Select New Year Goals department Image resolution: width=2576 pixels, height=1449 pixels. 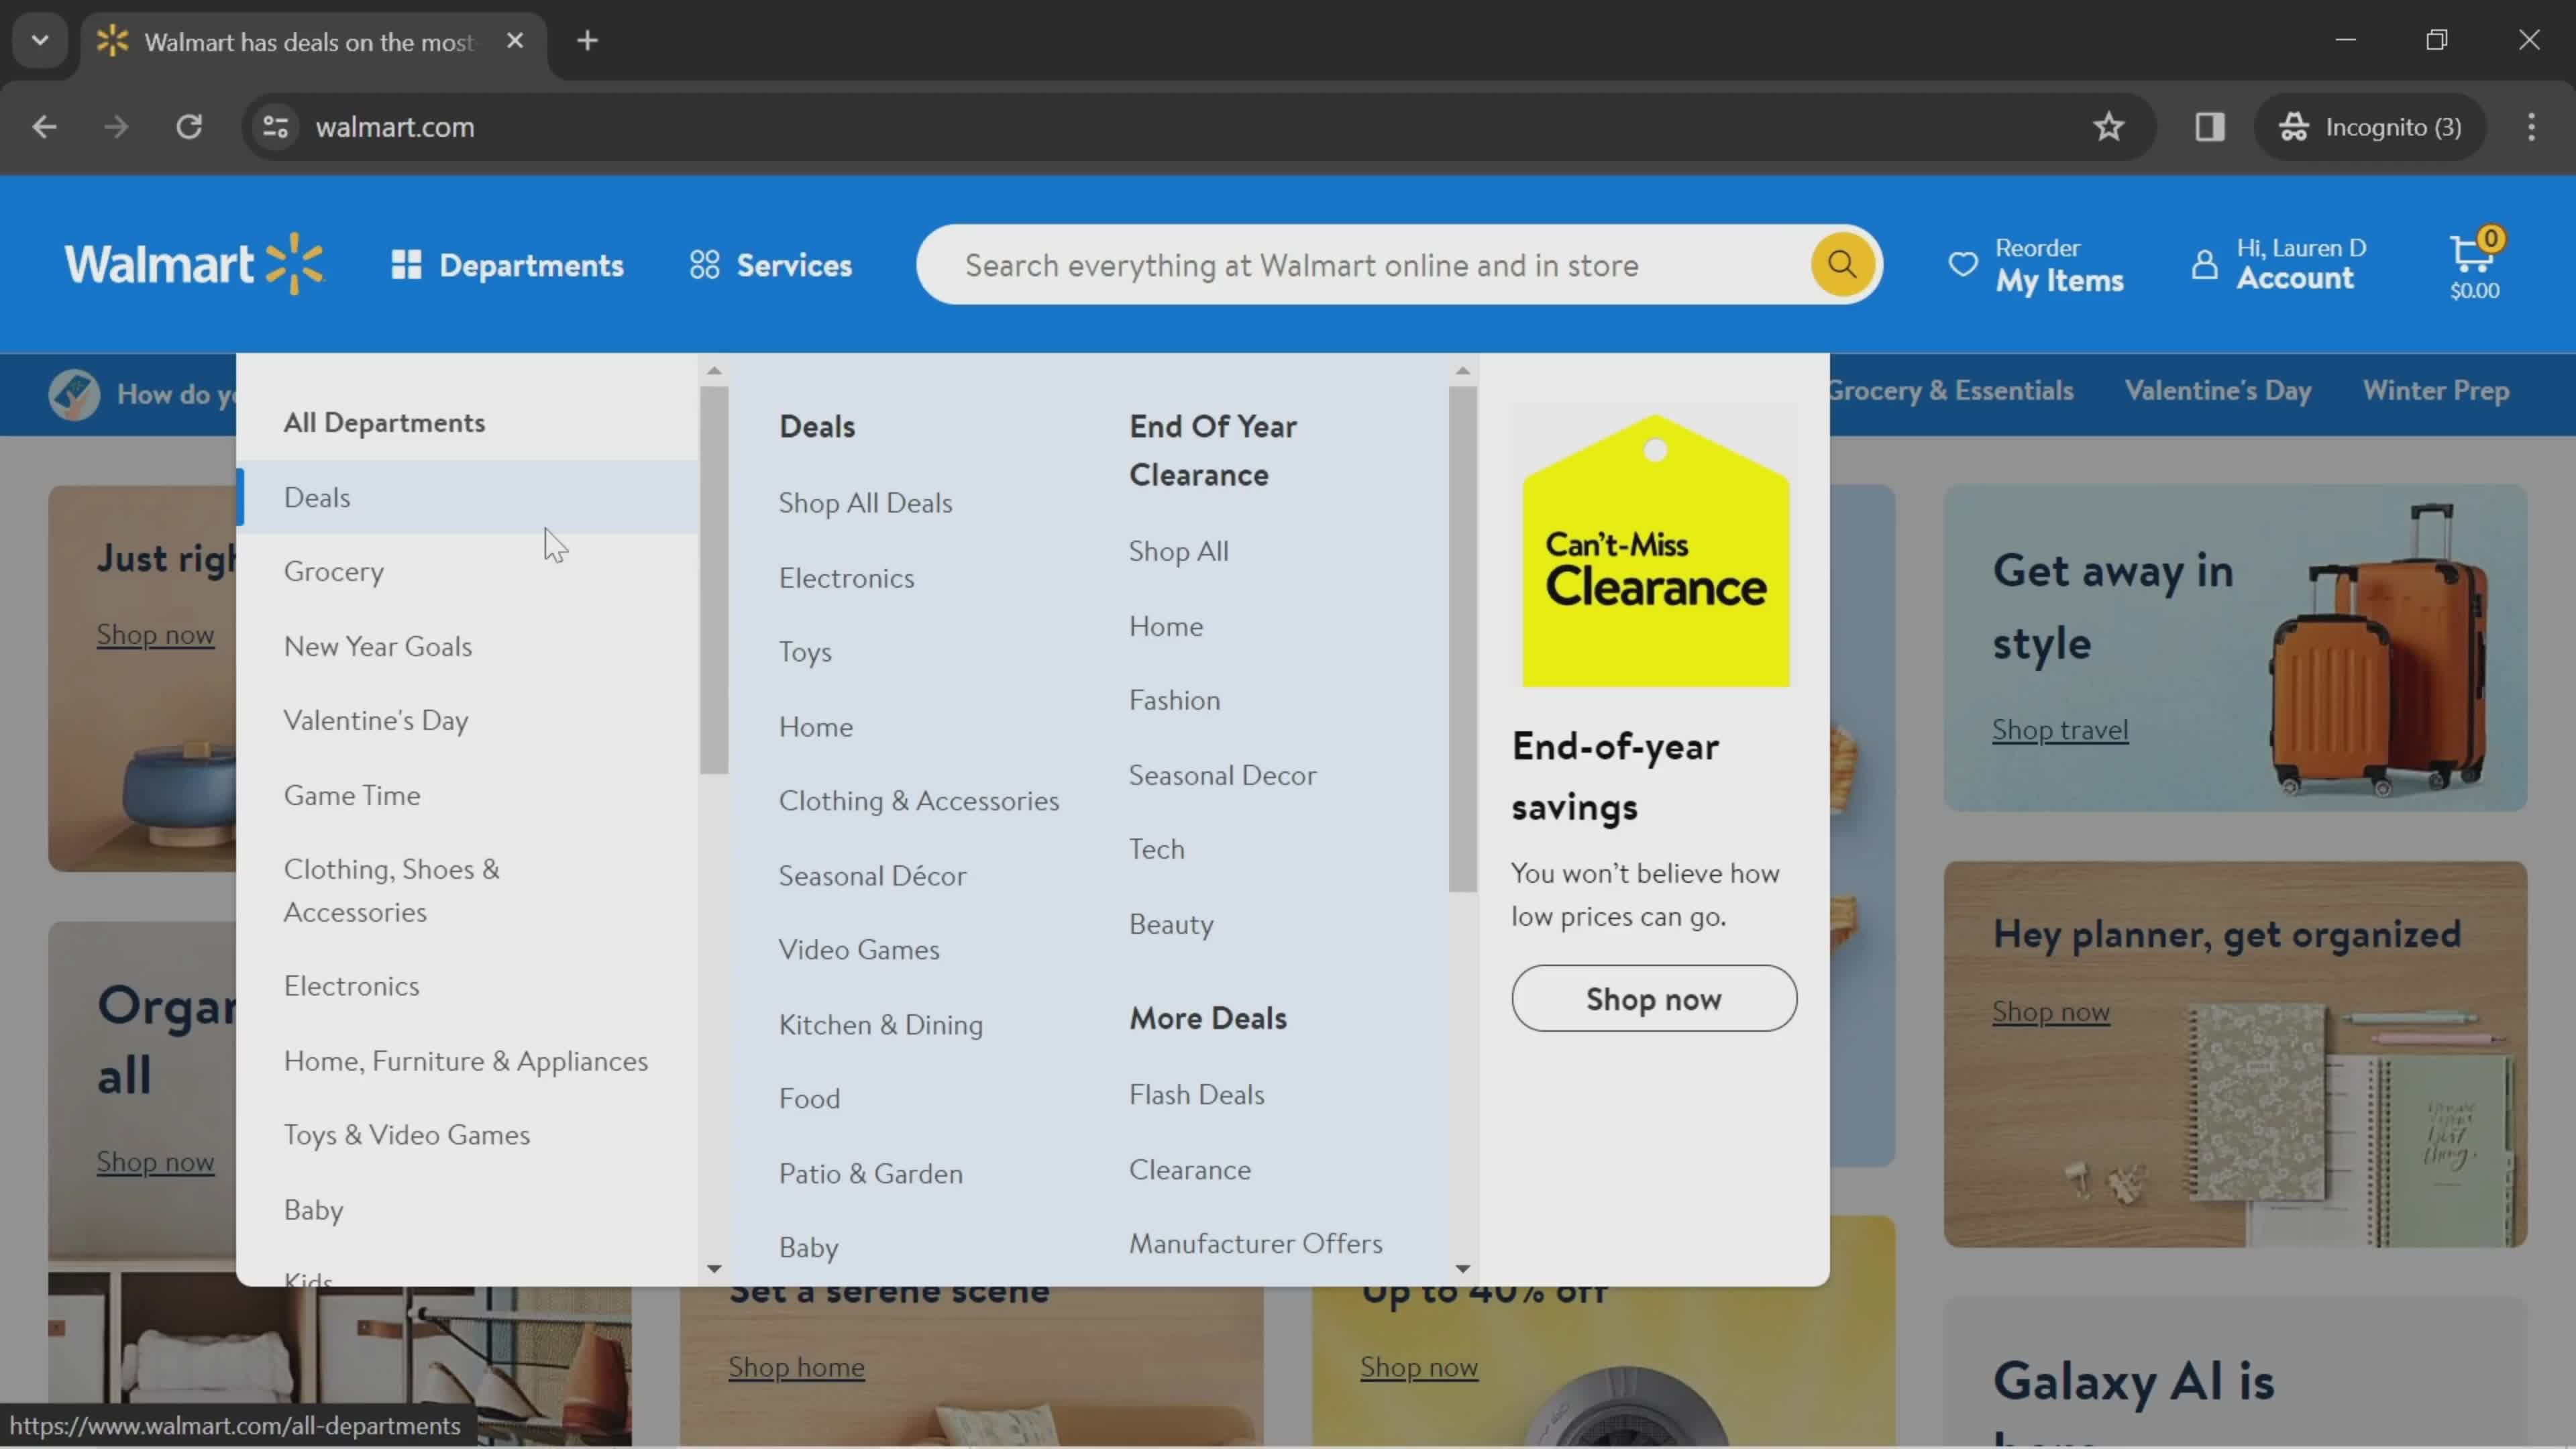coord(378,646)
